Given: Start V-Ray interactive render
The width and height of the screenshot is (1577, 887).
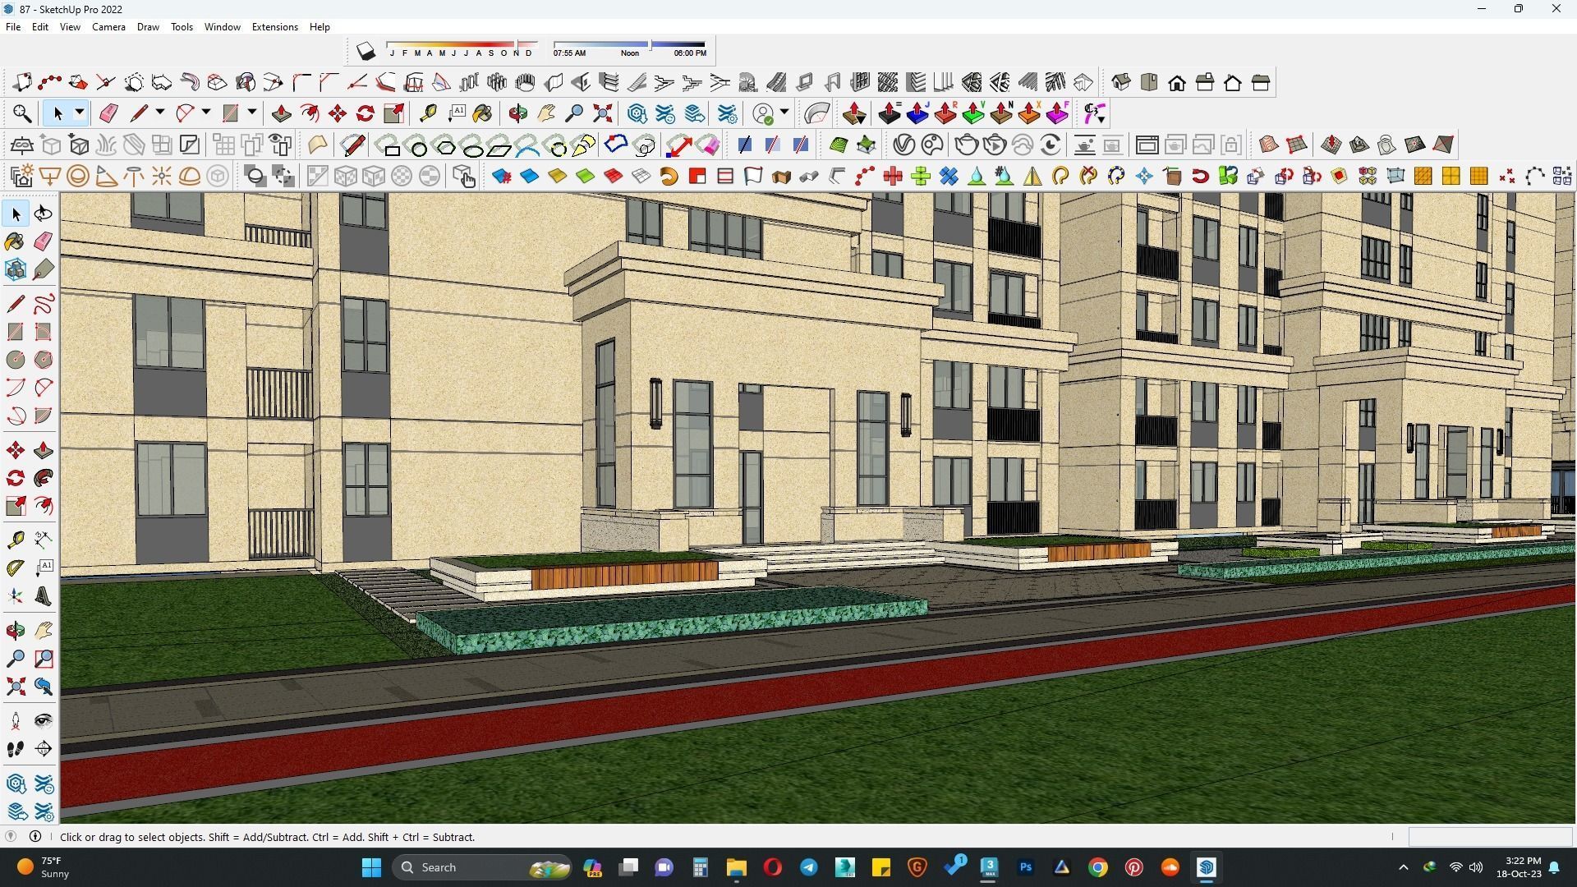Looking at the screenshot, I should click(995, 145).
